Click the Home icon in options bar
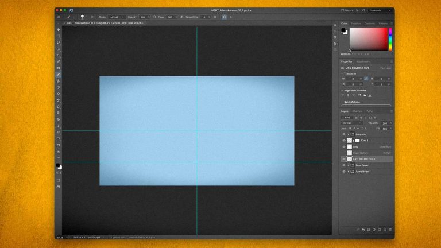The width and height of the screenshot is (441, 248). point(59,17)
